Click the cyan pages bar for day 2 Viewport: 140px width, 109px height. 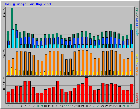(13, 39)
